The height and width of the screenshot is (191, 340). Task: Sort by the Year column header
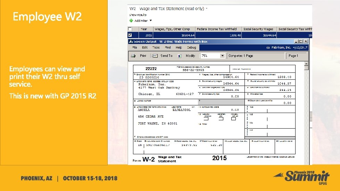click(146, 29)
